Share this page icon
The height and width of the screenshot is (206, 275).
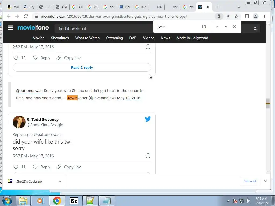(x=228, y=16)
